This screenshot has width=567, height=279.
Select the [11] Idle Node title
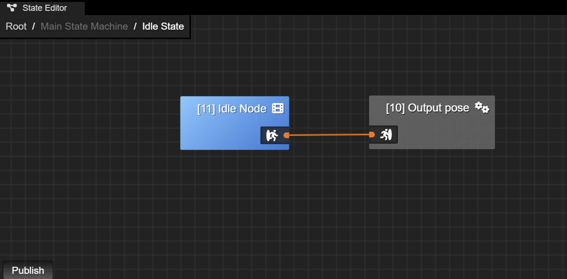[x=232, y=109]
